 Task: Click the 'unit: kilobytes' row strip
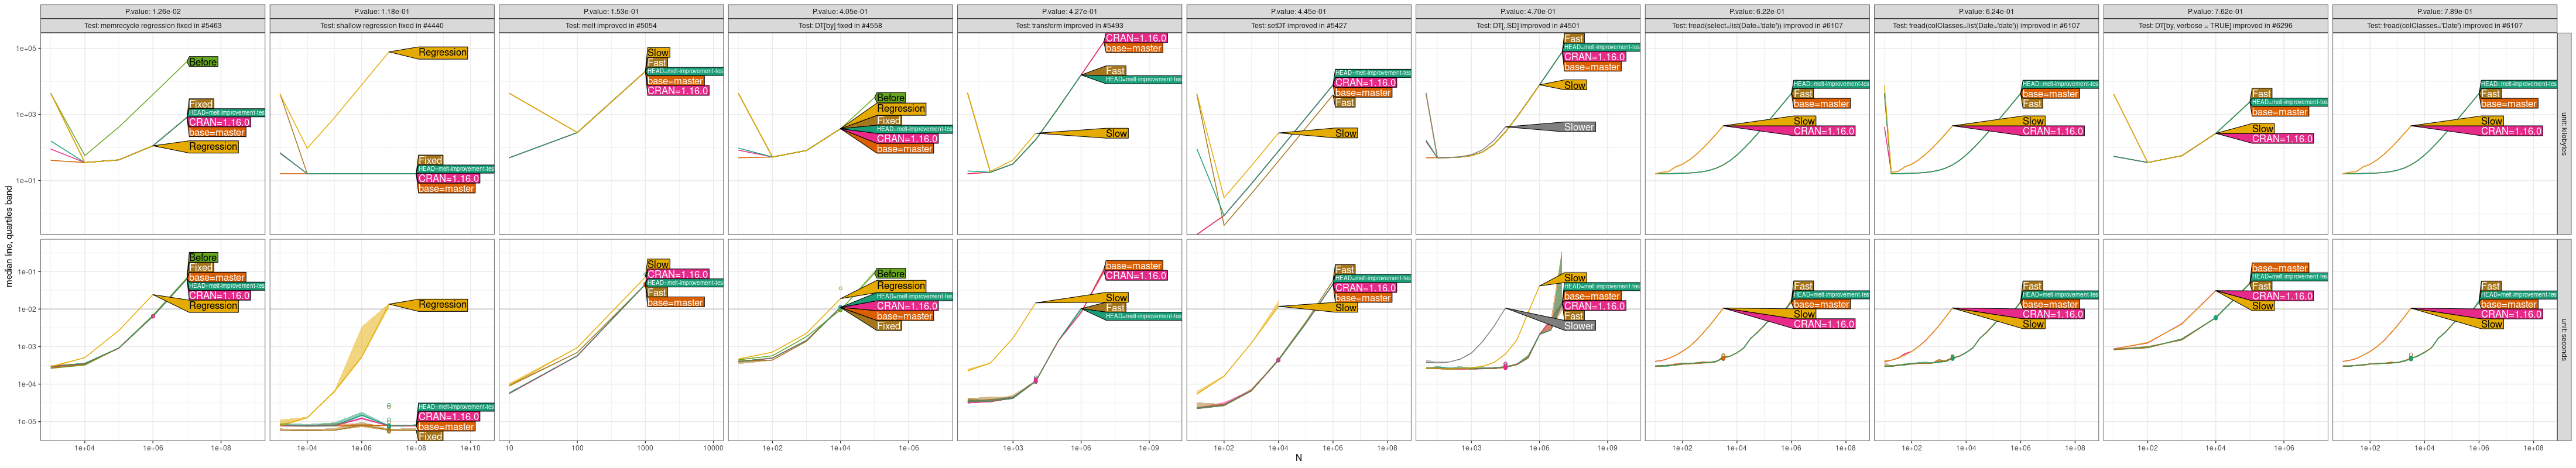[2563, 134]
